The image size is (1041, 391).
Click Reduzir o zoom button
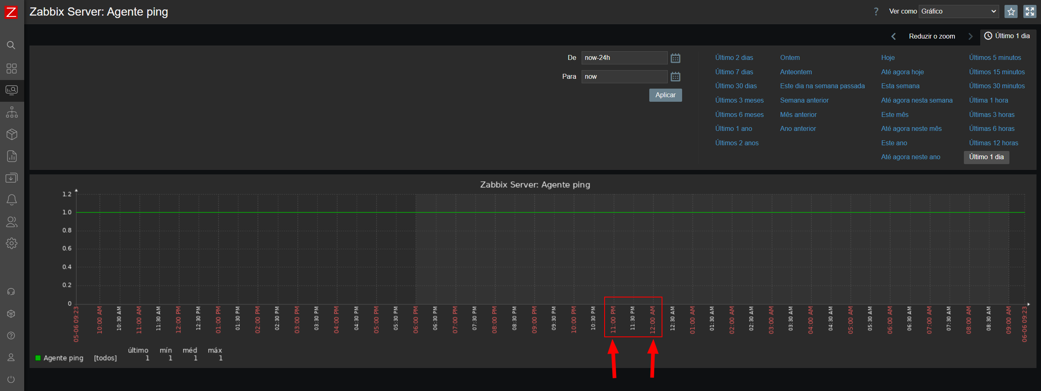[x=932, y=37]
